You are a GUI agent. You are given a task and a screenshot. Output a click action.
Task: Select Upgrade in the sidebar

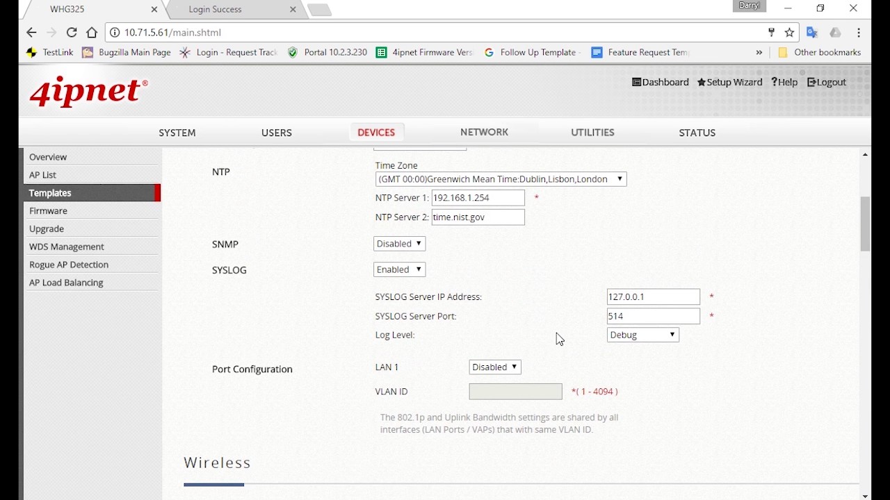tap(91, 229)
